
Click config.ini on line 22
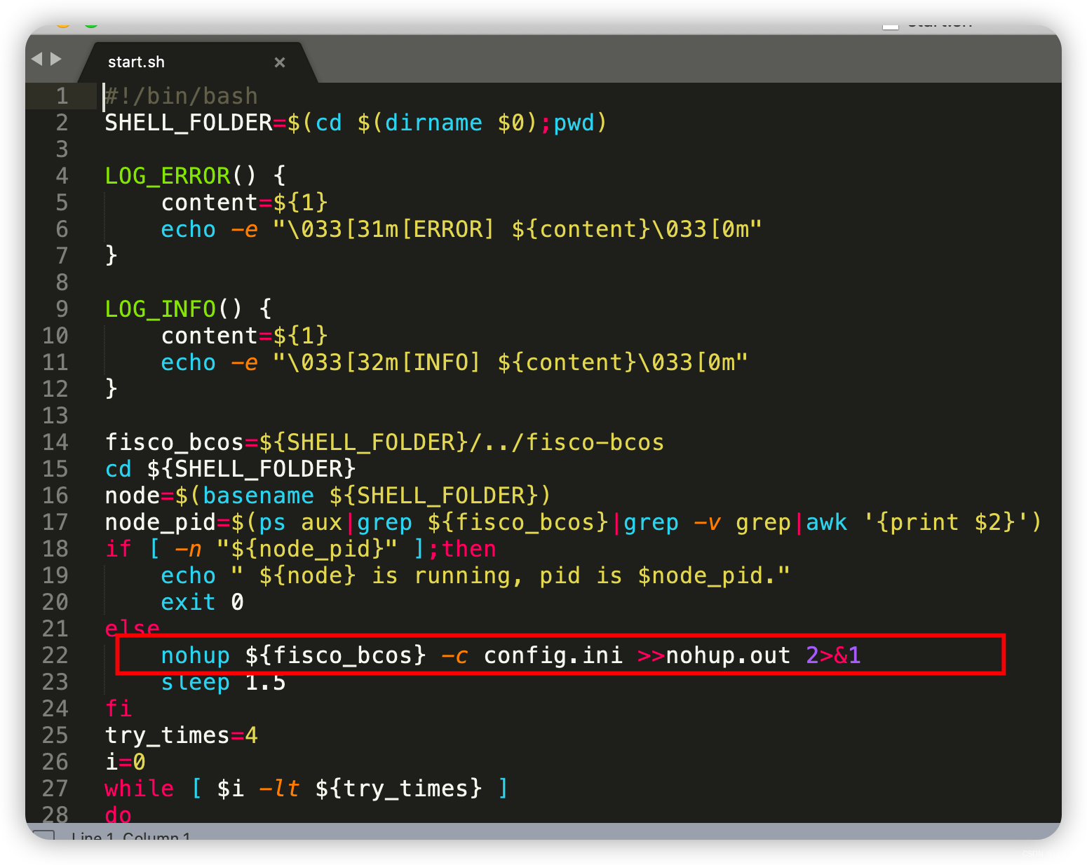pos(553,655)
